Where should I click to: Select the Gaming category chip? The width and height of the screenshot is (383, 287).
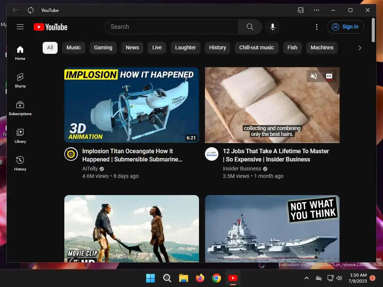click(103, 47)
